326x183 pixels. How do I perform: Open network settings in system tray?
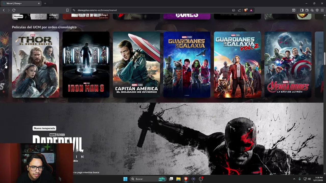[305, 179]
